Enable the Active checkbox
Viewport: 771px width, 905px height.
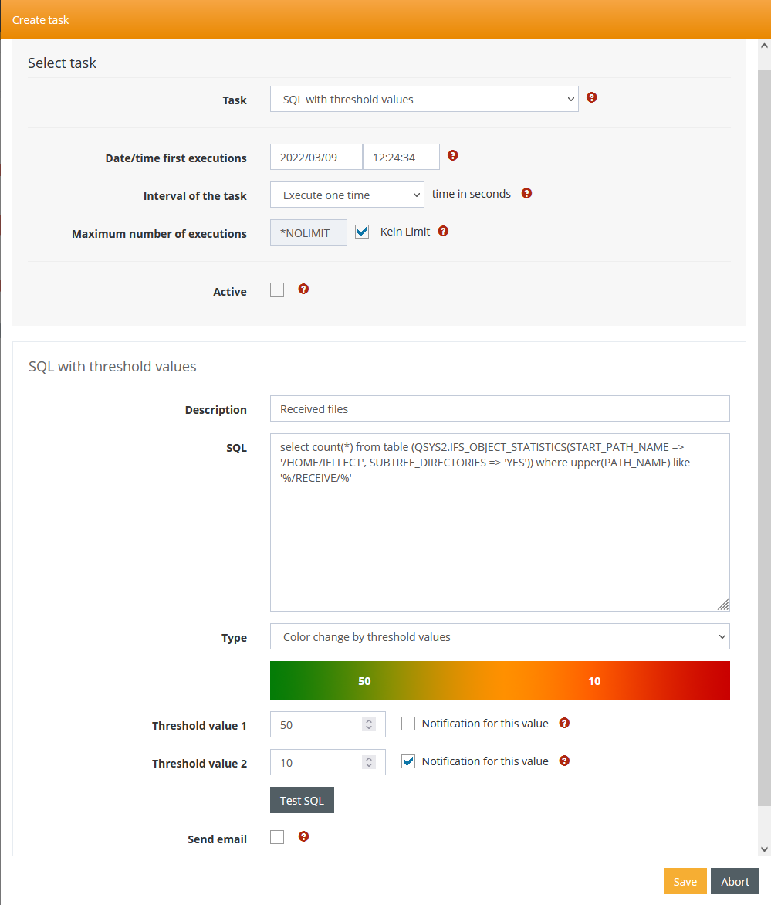[x=277, y=290]
